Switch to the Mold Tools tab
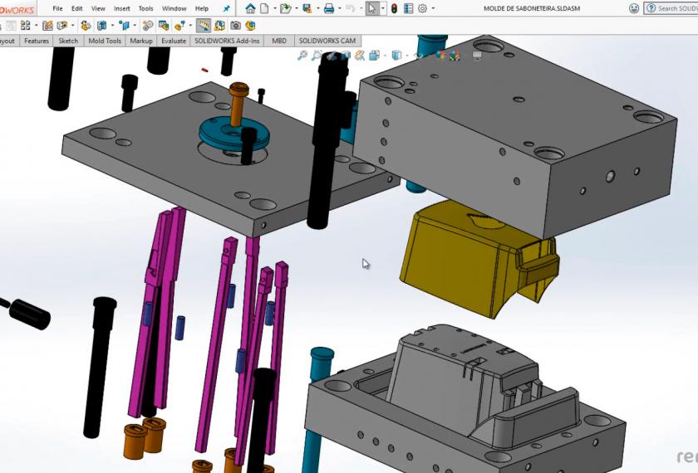Image resolution: width=698 pixels, height=473 pixels. pos(105,41)
